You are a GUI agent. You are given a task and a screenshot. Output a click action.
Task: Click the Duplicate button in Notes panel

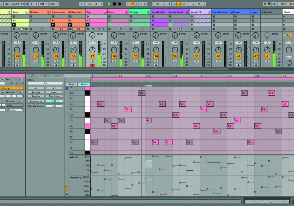[54, 96]
